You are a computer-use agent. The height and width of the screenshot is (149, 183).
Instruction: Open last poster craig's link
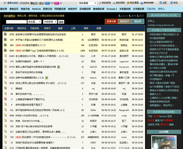click(124, 116)
